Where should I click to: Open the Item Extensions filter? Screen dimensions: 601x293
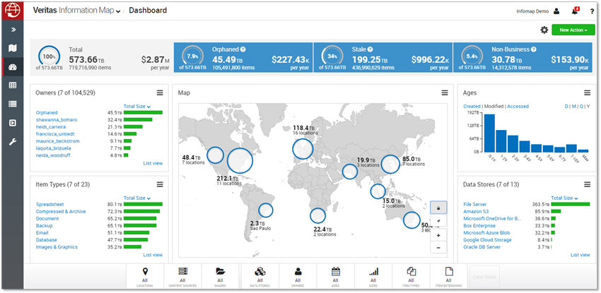point(449,277)
